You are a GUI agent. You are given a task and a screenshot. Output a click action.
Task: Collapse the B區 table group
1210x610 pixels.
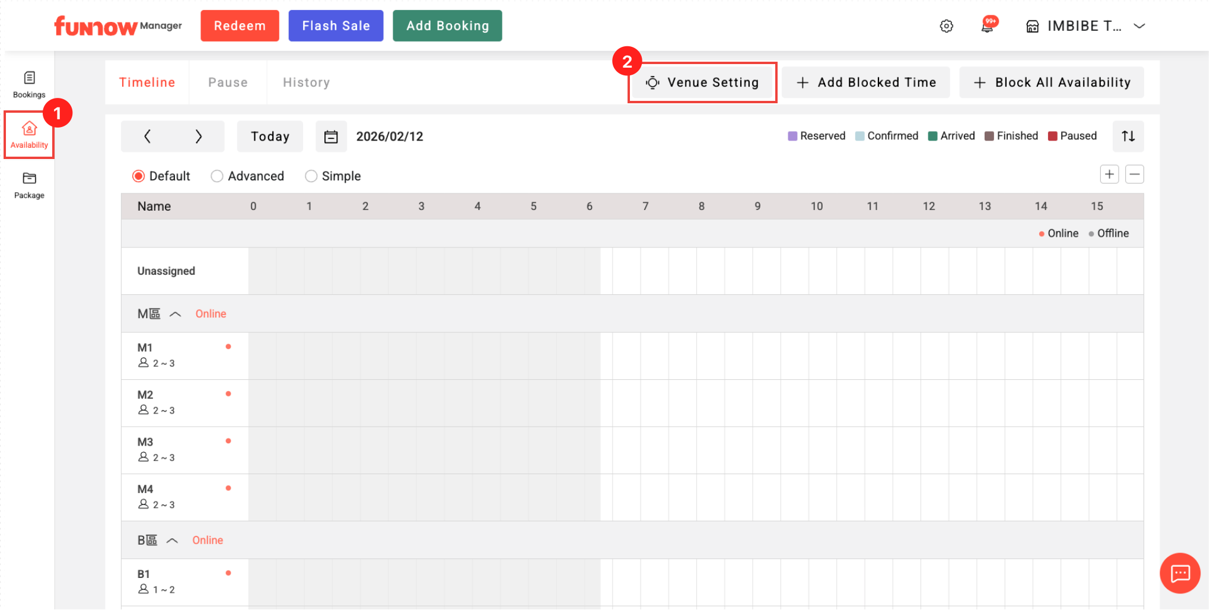click(x=172, y=541)
